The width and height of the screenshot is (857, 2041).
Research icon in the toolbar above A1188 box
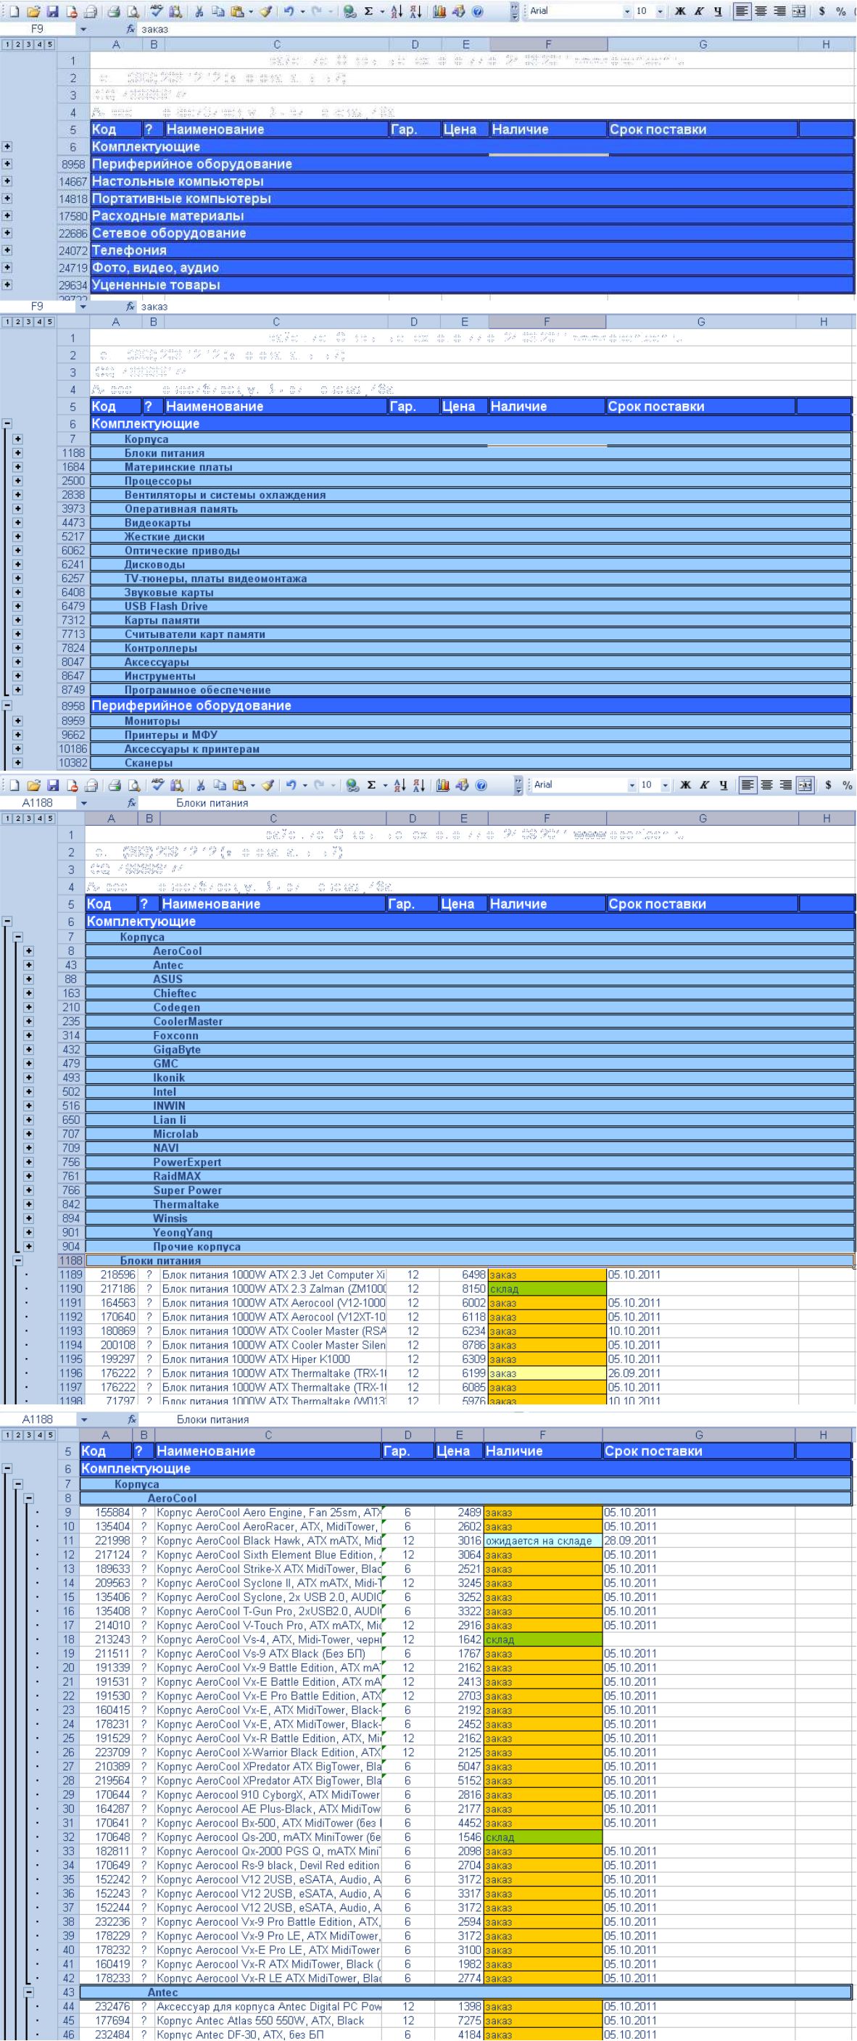point(177,785)
